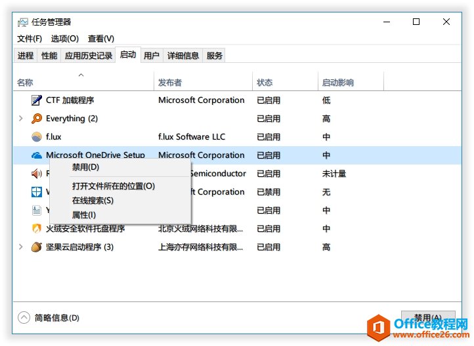
Task: Select the f.lux entry name
Action: coord(54,137)
